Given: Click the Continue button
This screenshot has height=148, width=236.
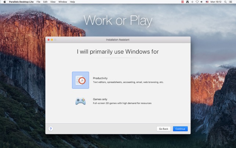Looking at the screenshot, I should coord(180,129).
